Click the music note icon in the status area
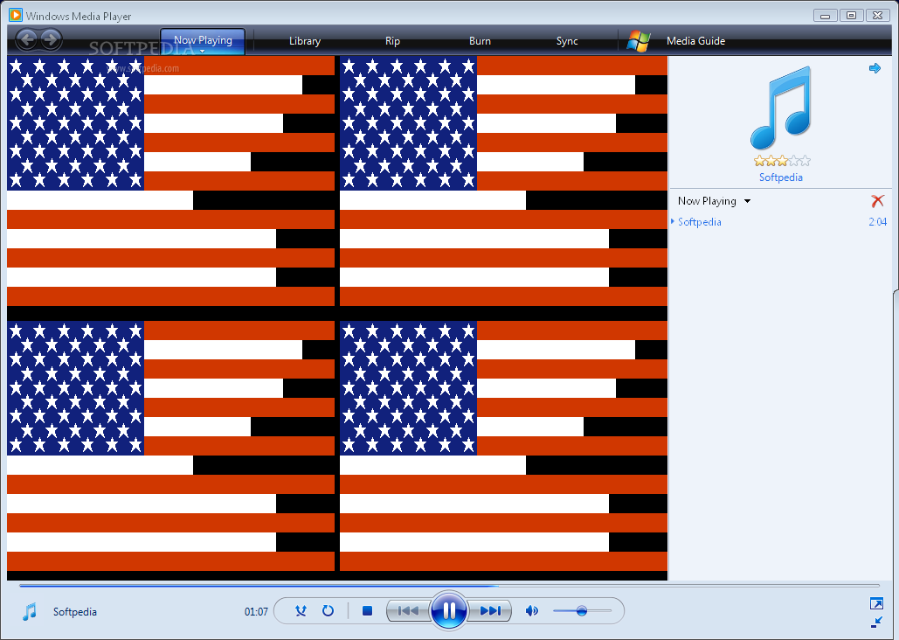899x640 pixels. pyautogui.click(x=29, y=612)
